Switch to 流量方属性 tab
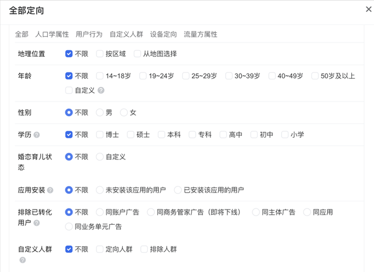This screenshot has width=374, height=272. [x=200, y=34]
